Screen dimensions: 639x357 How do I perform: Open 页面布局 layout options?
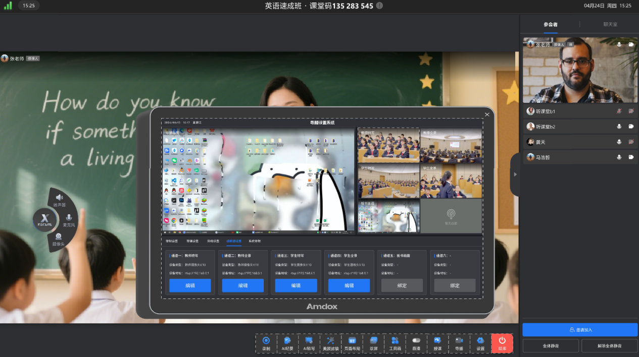pos(352,343)
